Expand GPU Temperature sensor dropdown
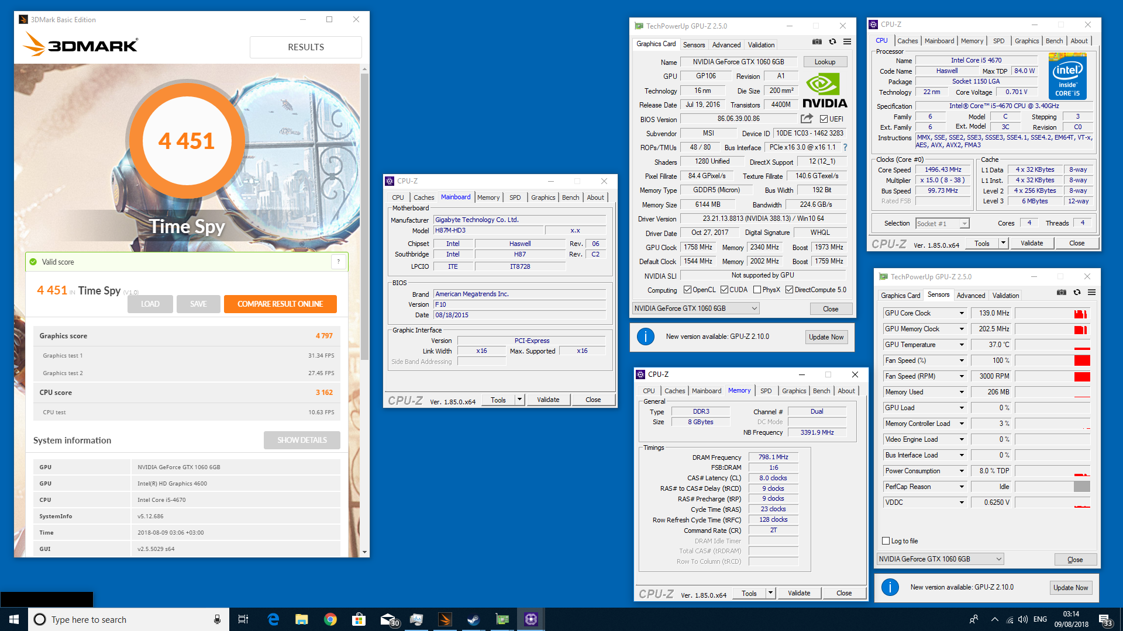Screen dimensions: 1123x631 (961, 345)
